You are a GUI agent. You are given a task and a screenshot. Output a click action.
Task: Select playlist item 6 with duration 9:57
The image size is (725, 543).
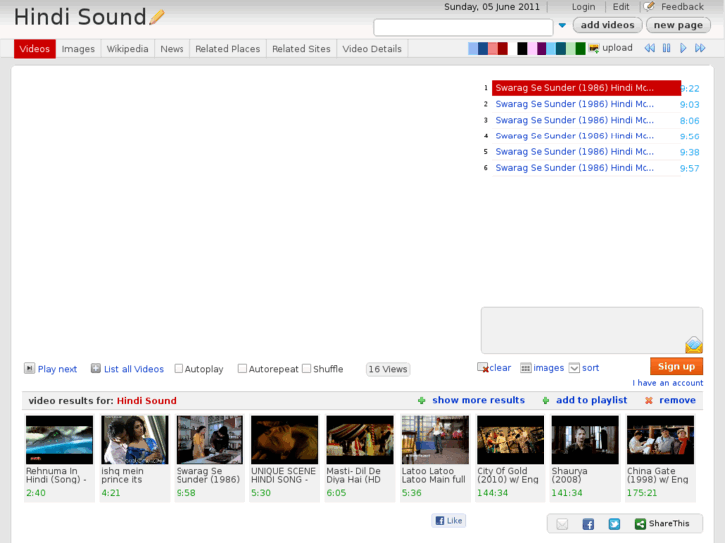pyautogui.click(x=585, y=168)
